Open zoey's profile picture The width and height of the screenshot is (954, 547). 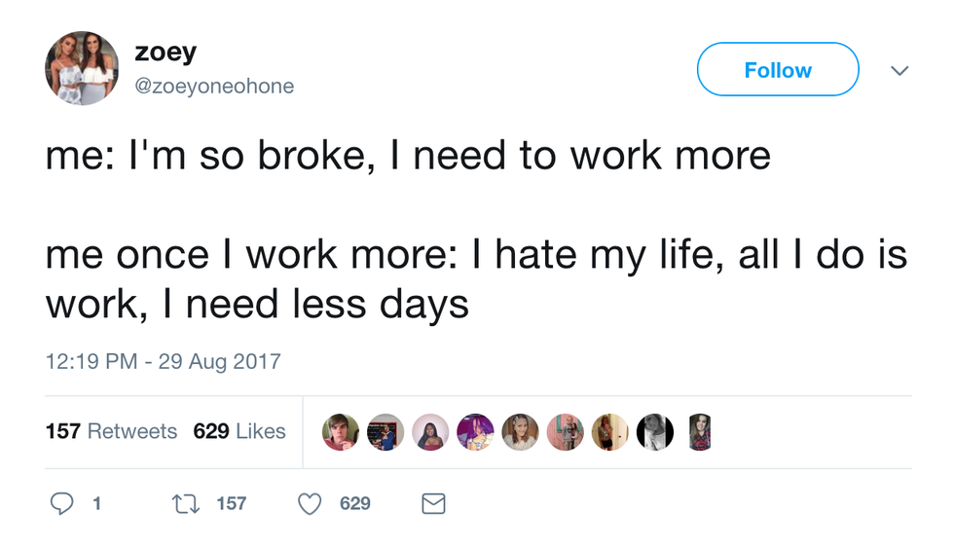[82, 69]
